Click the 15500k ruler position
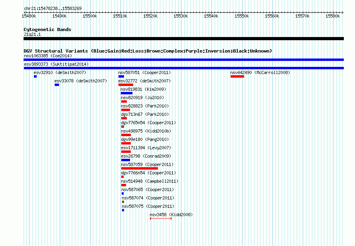Viewport: 355px width, 246px height. point(90,16)
